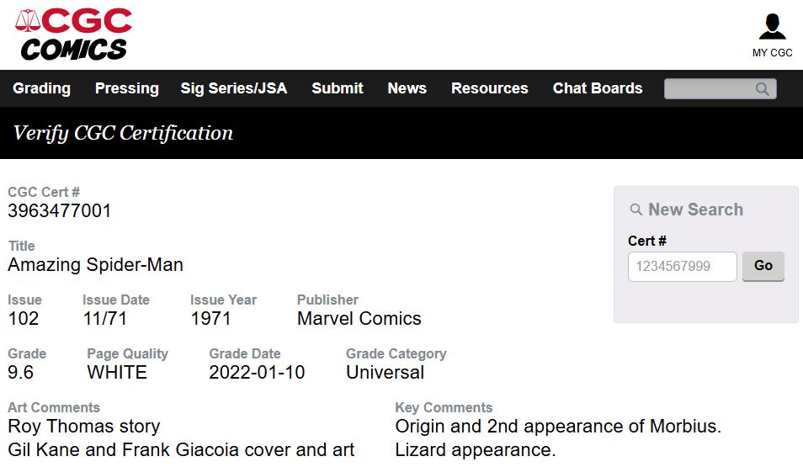Open the Submit menu item

(338, 88)
